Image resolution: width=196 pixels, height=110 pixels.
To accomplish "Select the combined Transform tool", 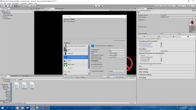I will coord(19,6).
